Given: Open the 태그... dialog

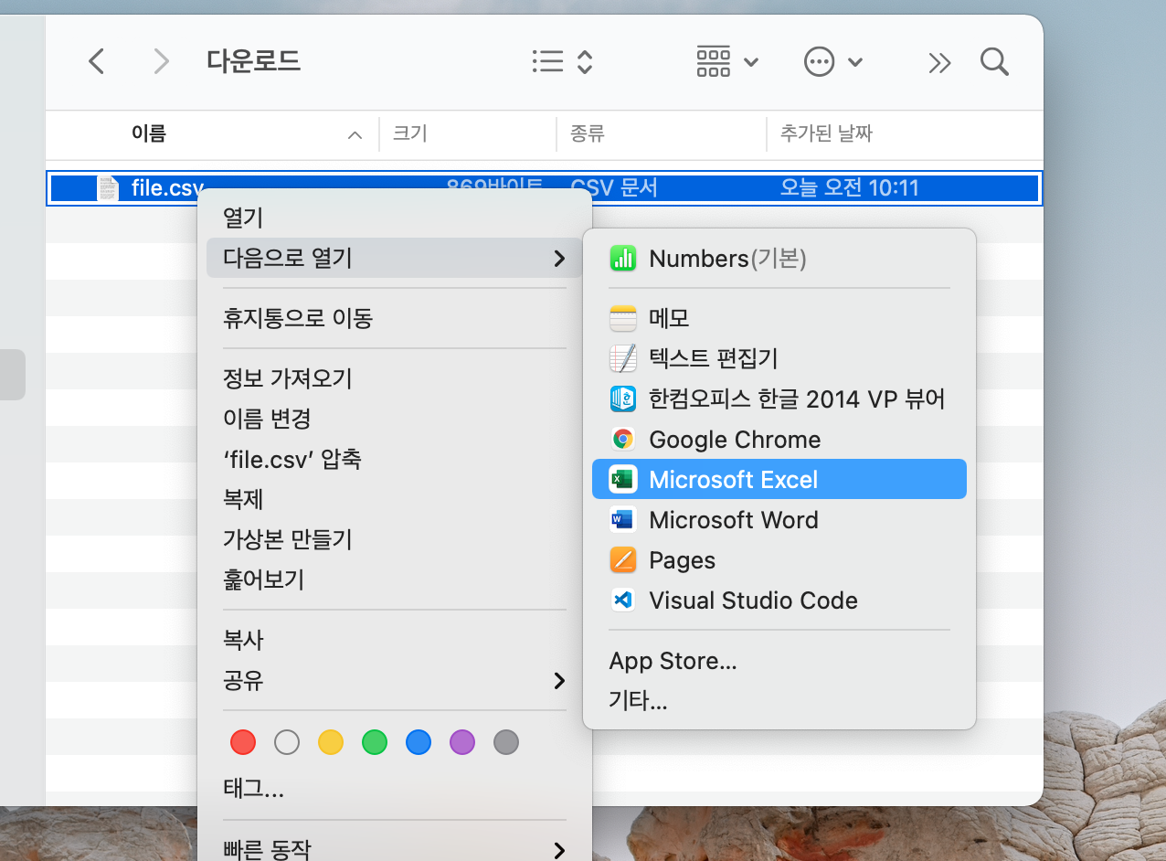Looking at the screenshot, I should (x=394, y=788).
